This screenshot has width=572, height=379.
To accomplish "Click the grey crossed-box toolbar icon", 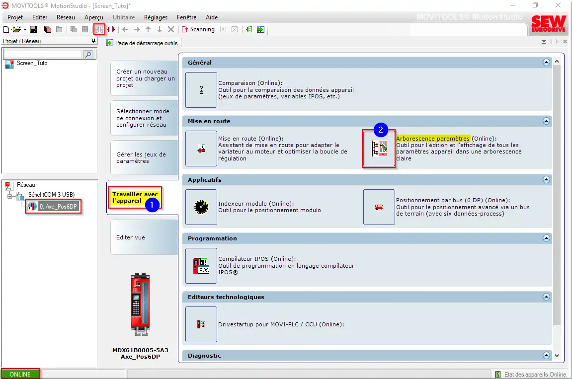I will (x=235, y=29).
